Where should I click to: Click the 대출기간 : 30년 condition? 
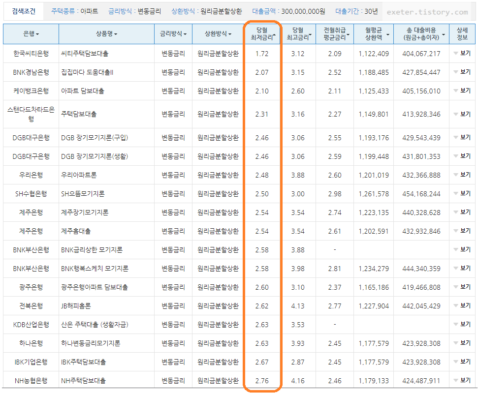(x=356, y=12)
